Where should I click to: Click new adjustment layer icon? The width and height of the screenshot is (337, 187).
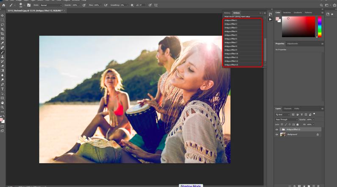click(x=304, y=186)
